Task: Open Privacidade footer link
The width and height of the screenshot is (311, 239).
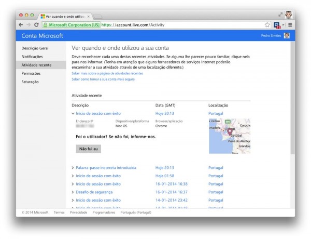Action: (79, 213)
